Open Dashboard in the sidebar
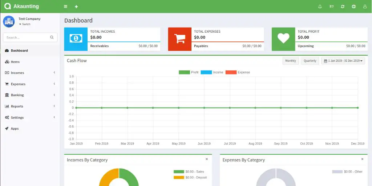This screenshot has width=372, height=186. coord(30,50)
